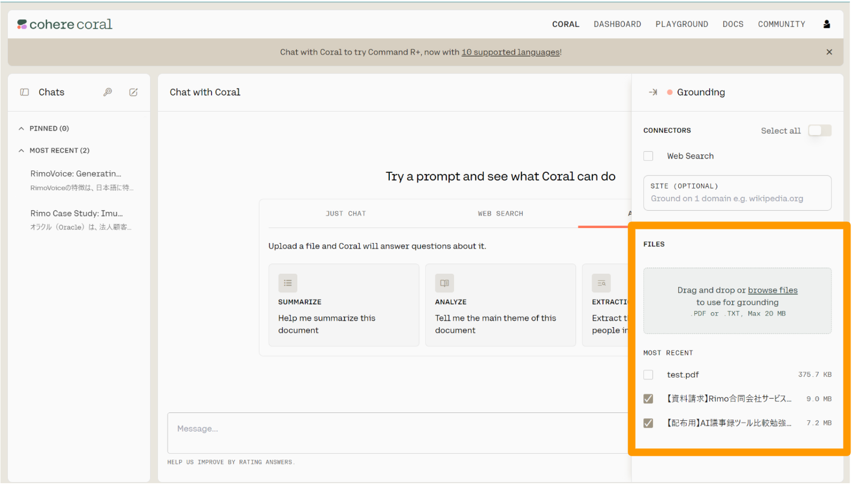The image size is (856, 485).
Task: Click the user profile icon
Action: click(x=827, y=25)
